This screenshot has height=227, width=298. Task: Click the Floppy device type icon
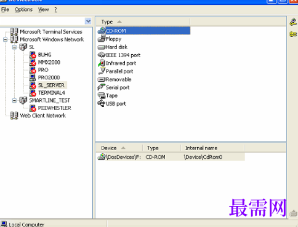[x=102, y=39]
